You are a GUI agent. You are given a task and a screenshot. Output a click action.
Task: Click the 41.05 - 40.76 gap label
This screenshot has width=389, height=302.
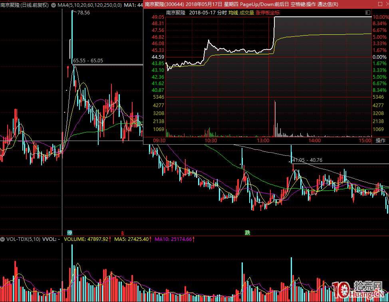(x=307, y=160)
